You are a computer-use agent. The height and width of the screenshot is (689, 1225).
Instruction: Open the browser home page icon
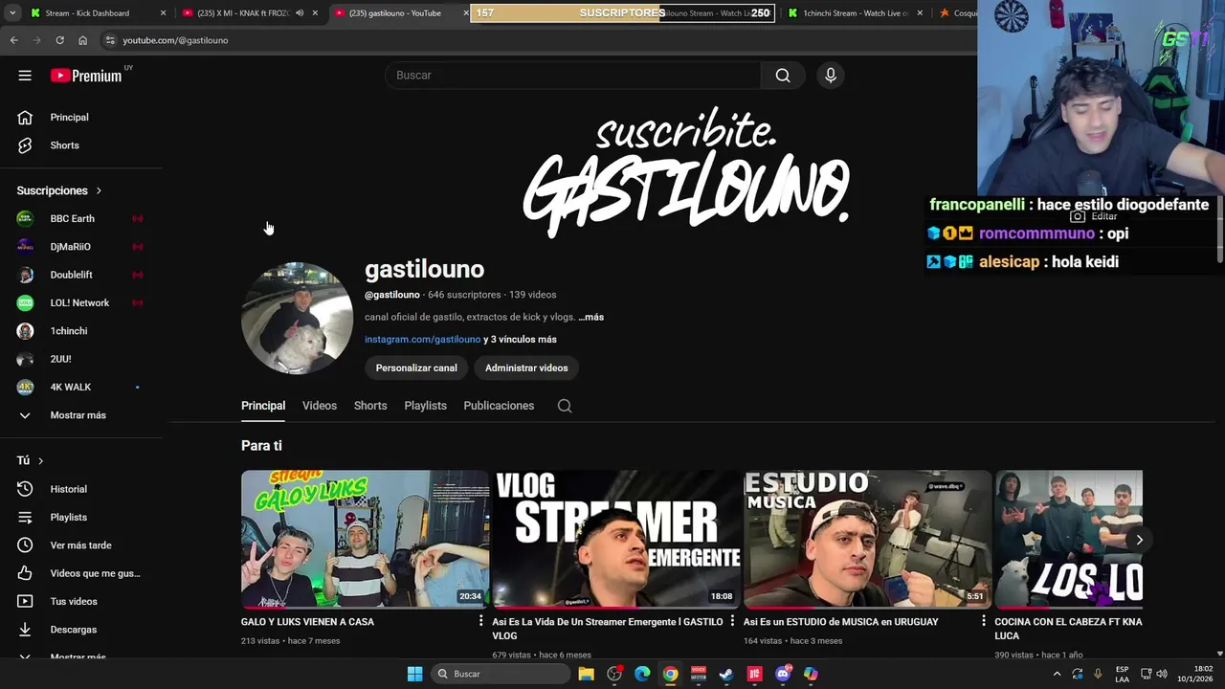[x=82, y=40]
